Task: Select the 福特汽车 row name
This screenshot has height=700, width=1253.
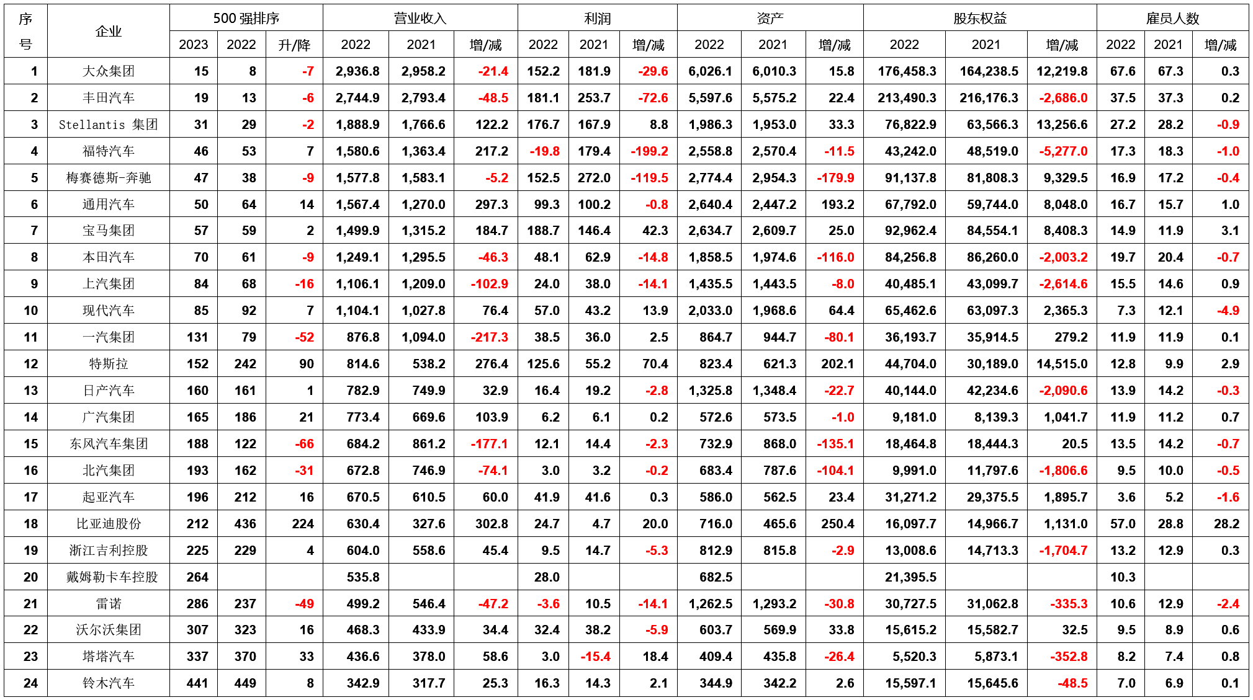Action: pyautogui.click(x=109, y=151)
